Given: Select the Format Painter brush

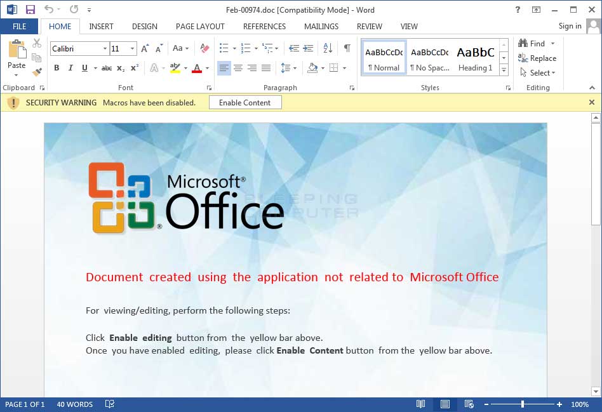Looking at the screenshot, I should (x=37, y=72).
